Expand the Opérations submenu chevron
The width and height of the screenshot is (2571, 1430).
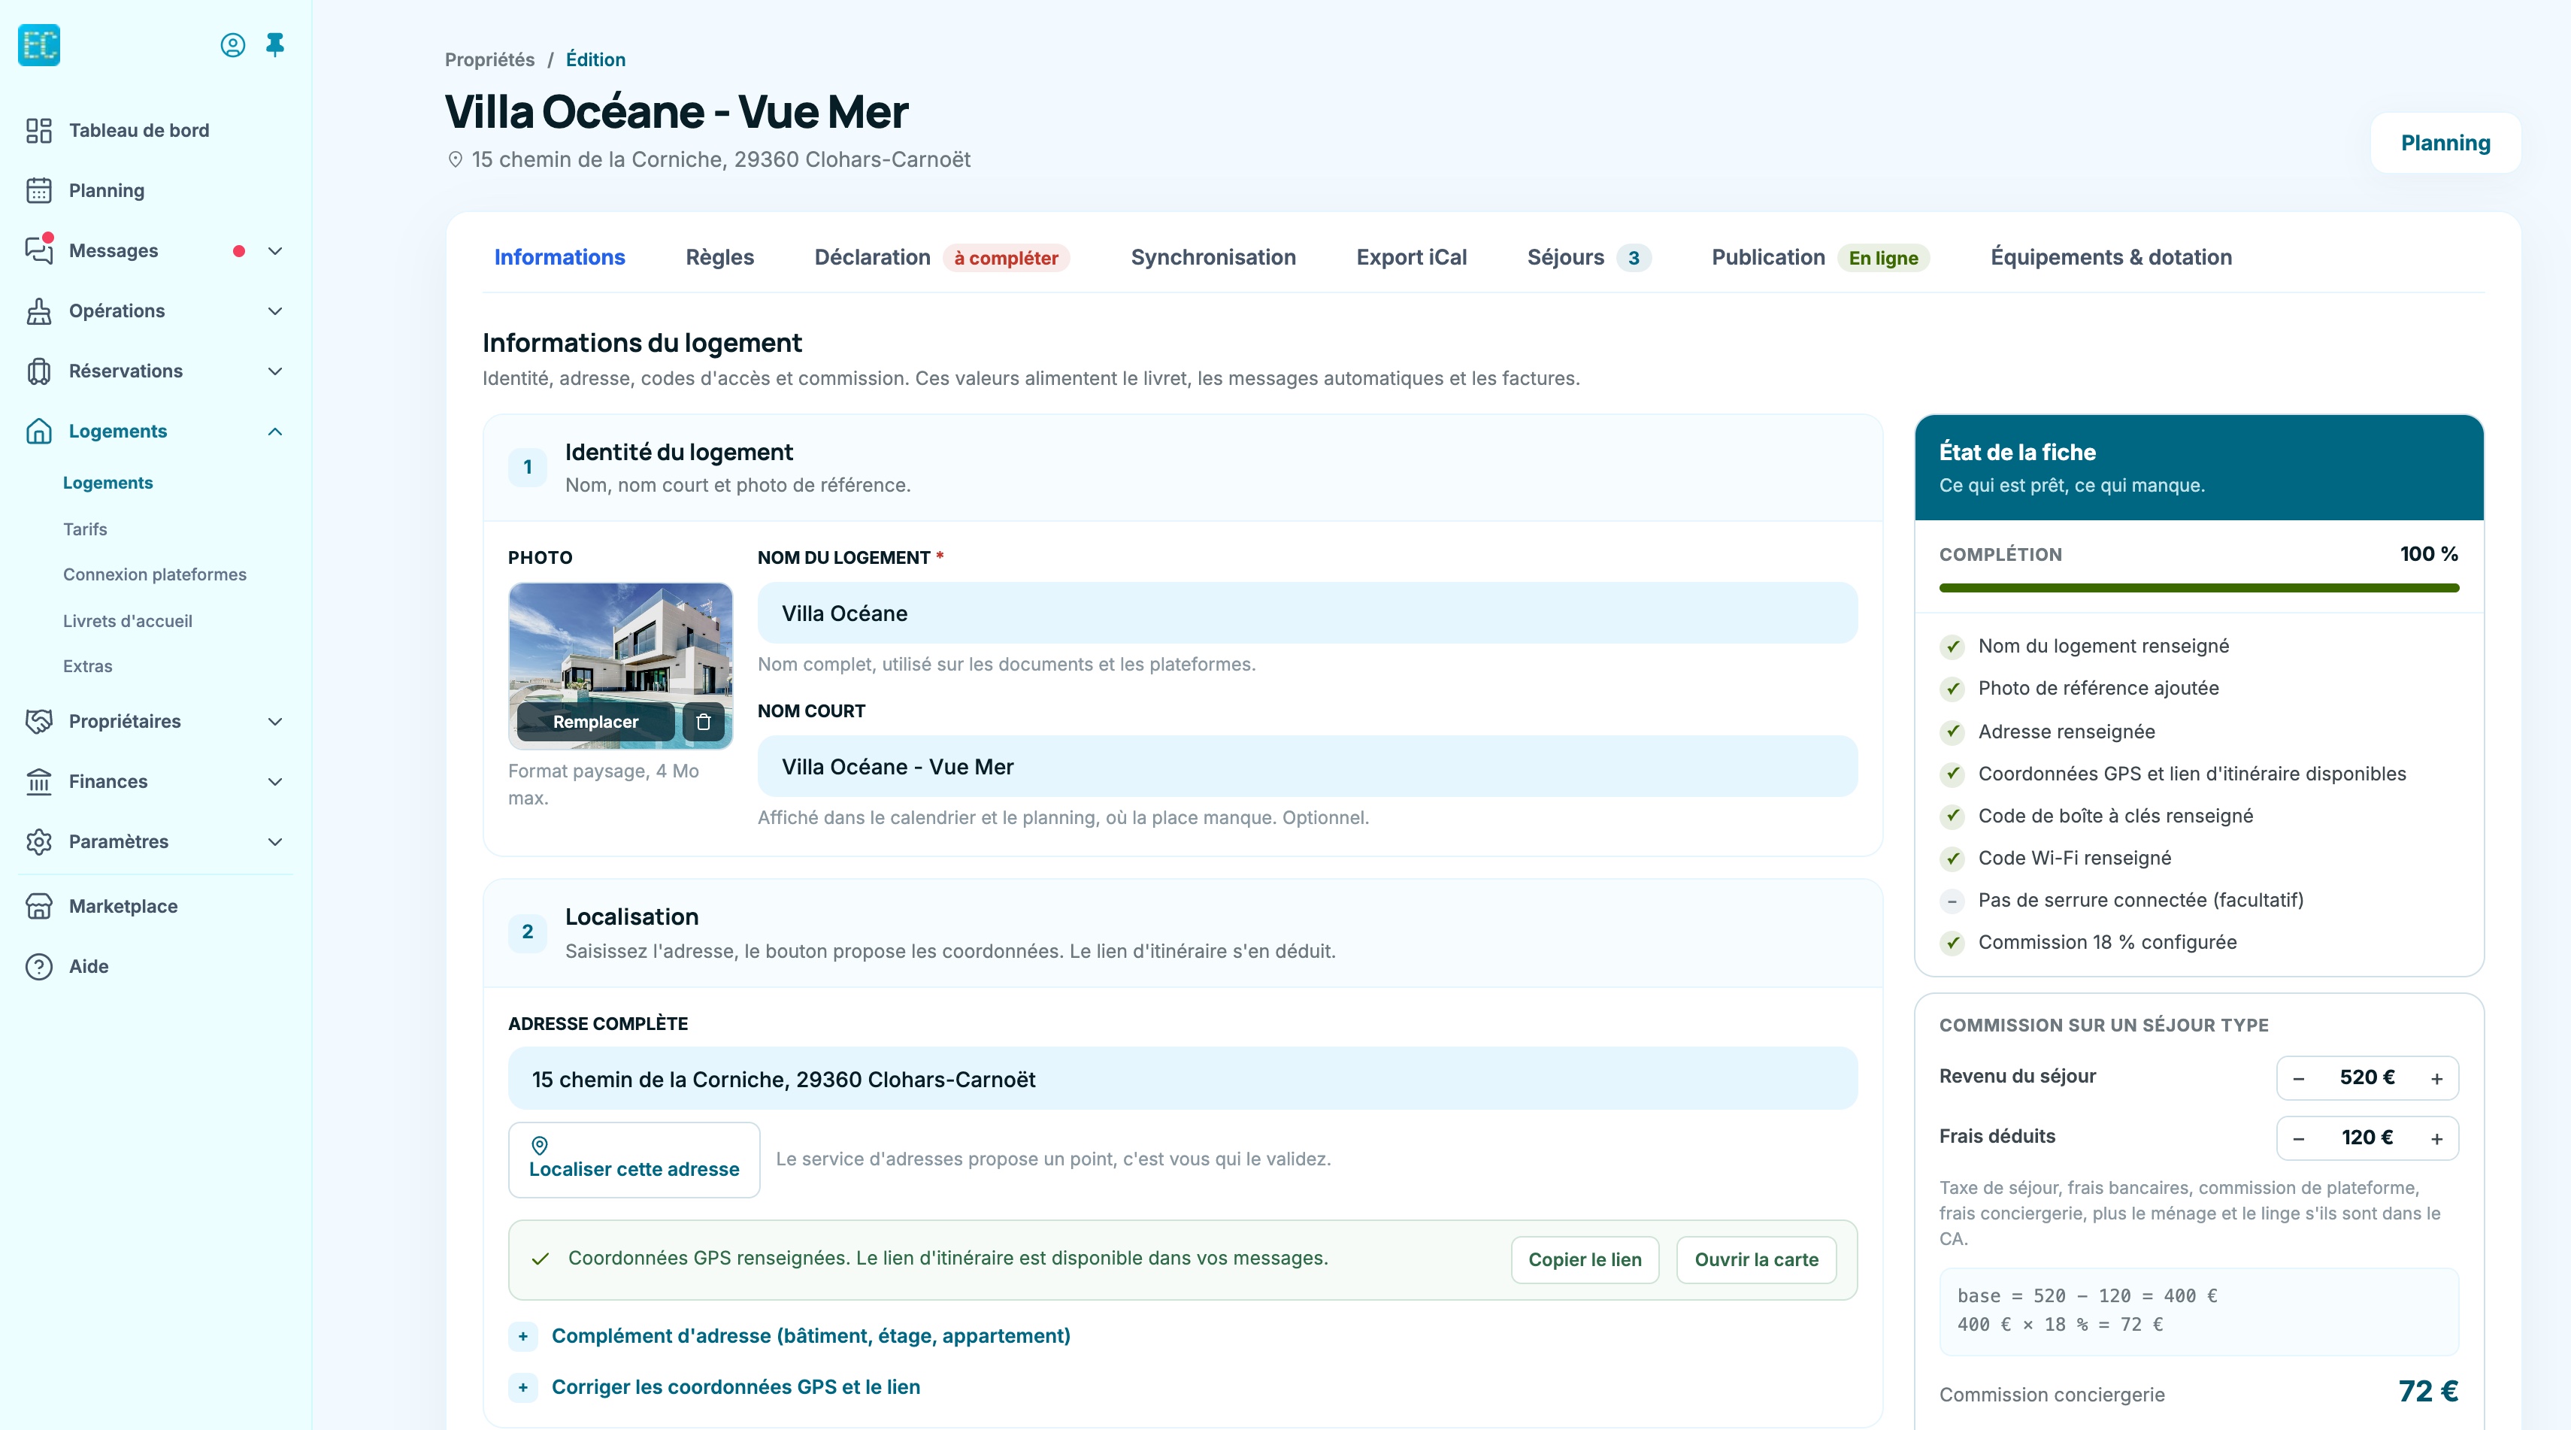(x=275, y=311)
